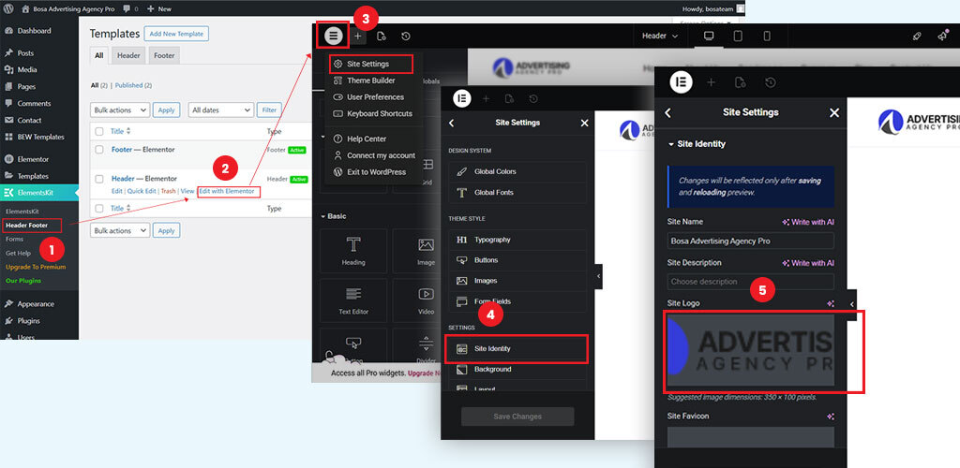Select the Text Editor widget
960x468 pixels.
(x=353, y=300)
